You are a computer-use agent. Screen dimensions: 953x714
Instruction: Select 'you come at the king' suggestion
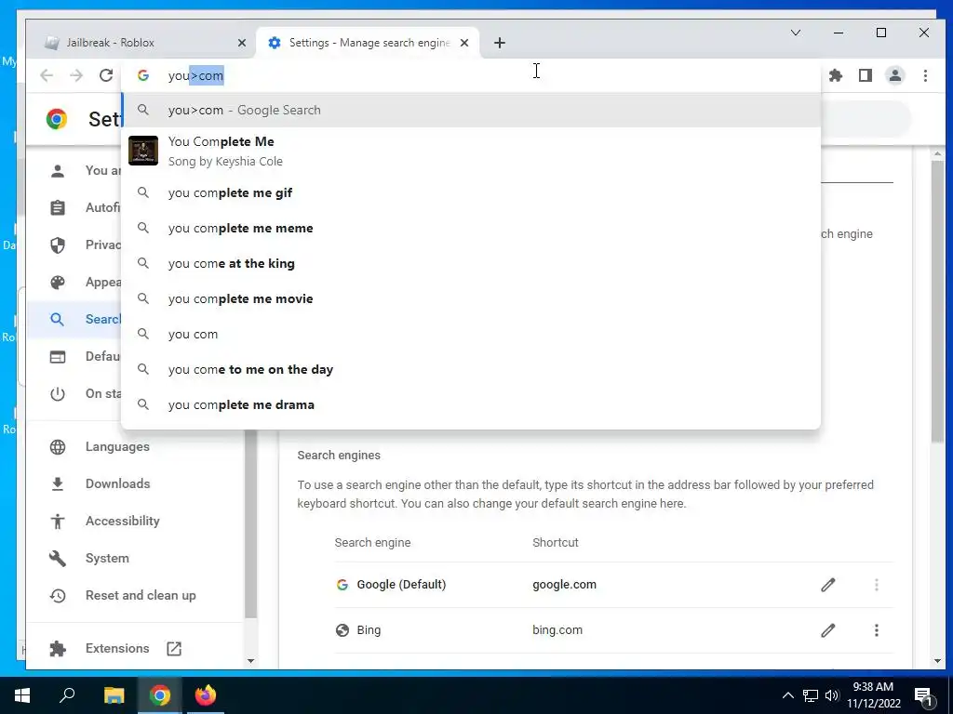471,263
